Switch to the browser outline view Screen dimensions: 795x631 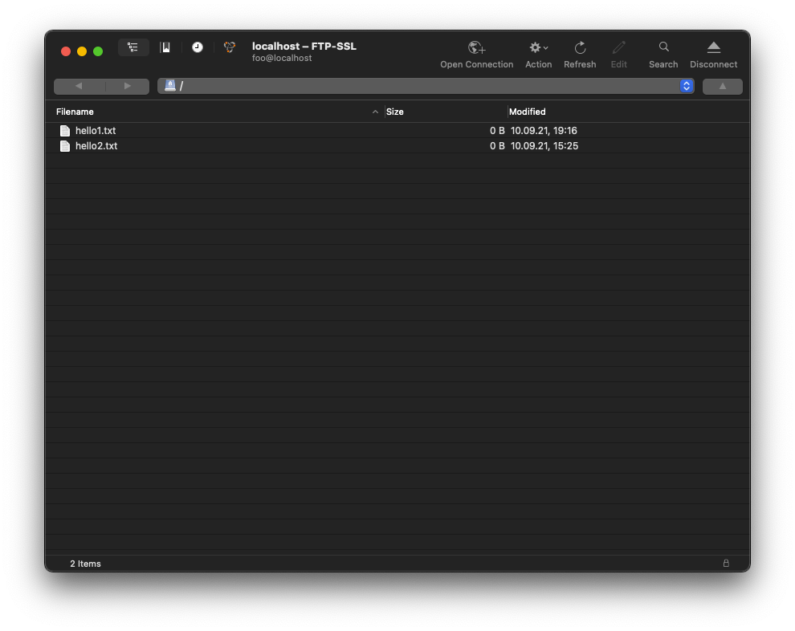[x=133, y=47]
